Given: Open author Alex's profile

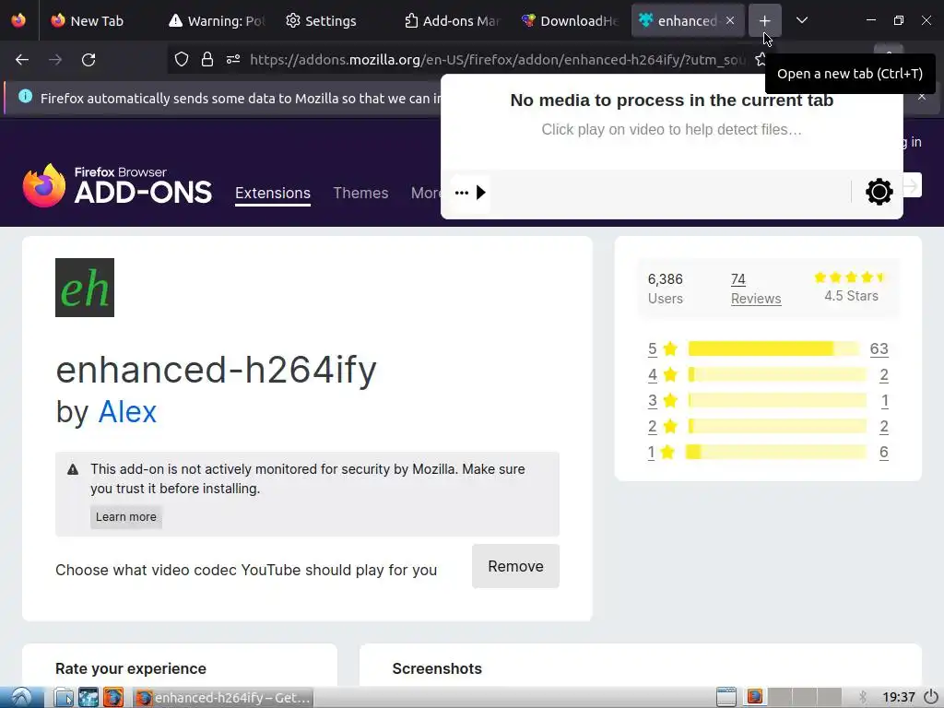Looking at the screenshot, I should [x=127, y=412].
